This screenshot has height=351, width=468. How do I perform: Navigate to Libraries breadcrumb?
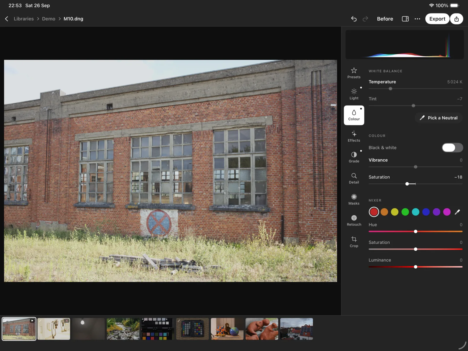point(24,19)
